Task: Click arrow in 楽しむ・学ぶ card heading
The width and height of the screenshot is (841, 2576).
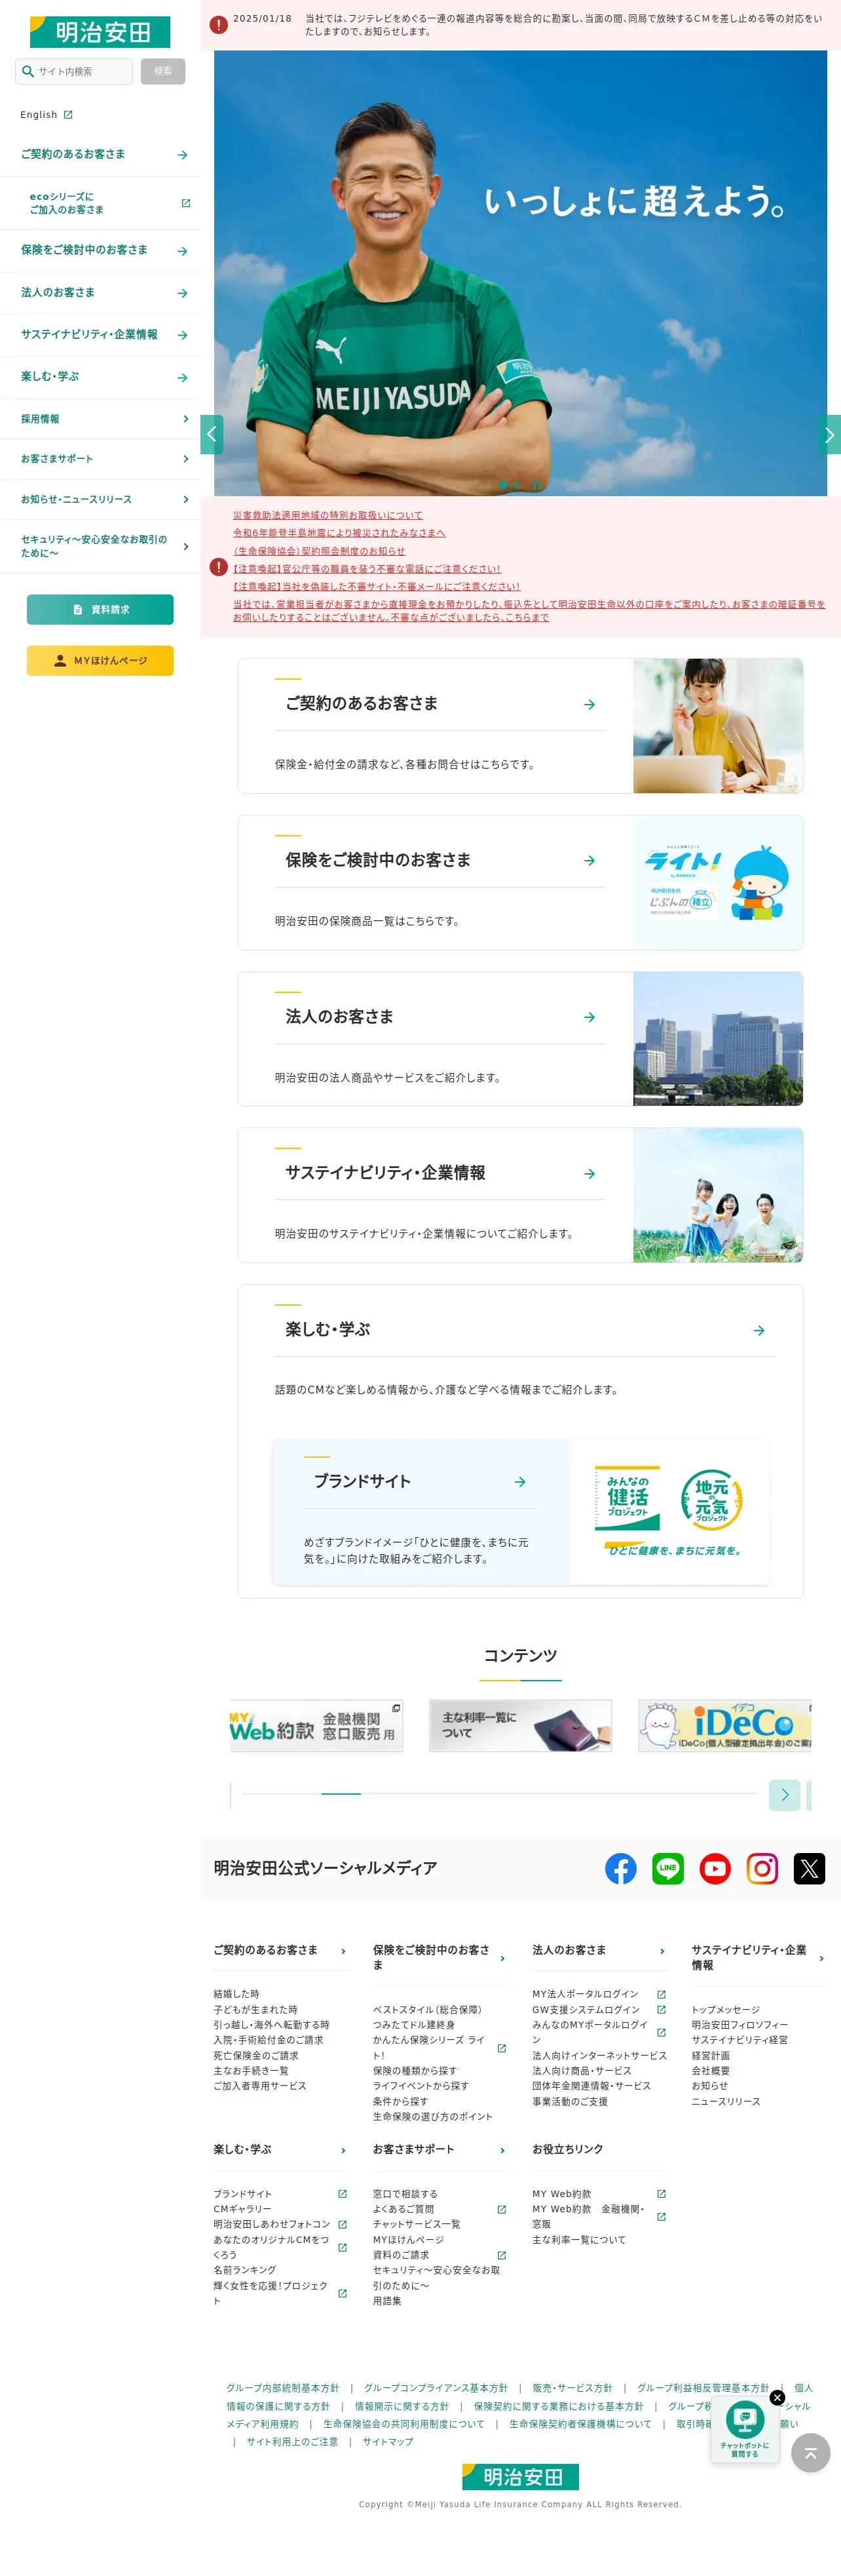Action: [x=759, y=1330]
